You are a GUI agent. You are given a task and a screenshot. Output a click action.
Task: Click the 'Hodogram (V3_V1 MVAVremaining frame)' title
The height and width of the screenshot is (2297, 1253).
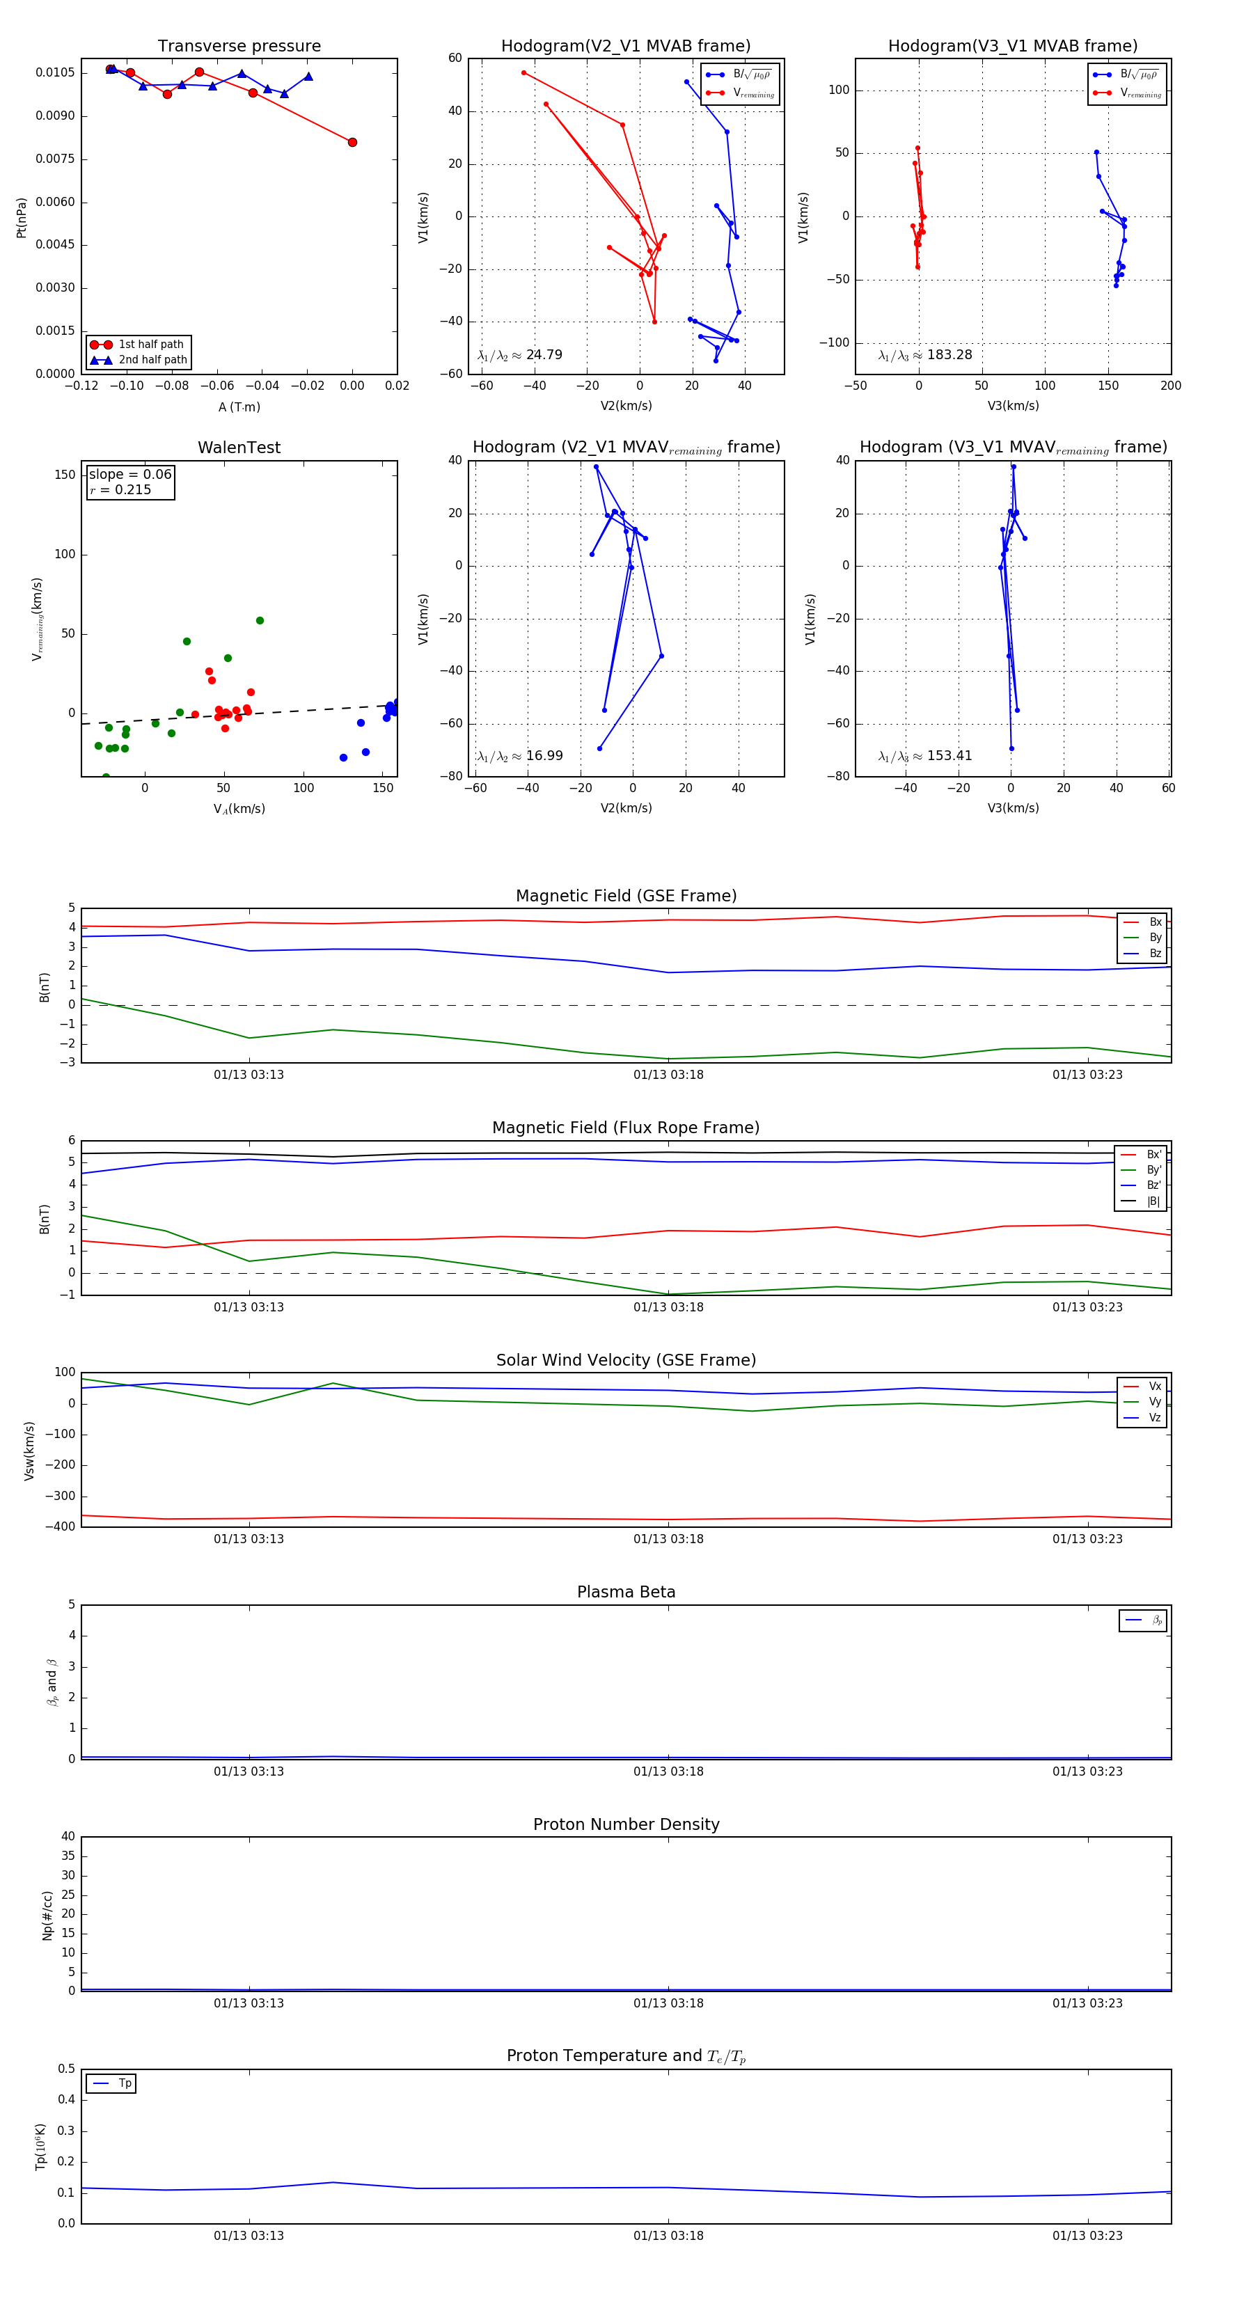coord(1012,448)
